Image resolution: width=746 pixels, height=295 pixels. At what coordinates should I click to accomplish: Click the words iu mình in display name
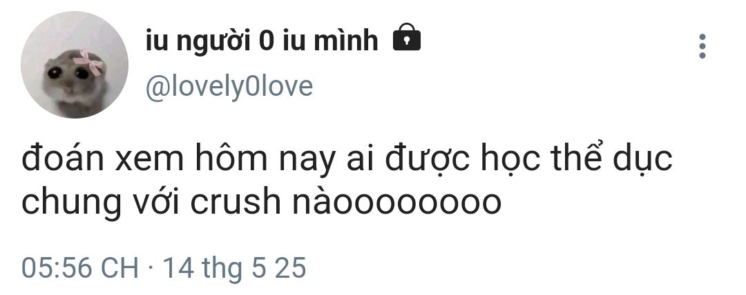click(x=331, y=41)
